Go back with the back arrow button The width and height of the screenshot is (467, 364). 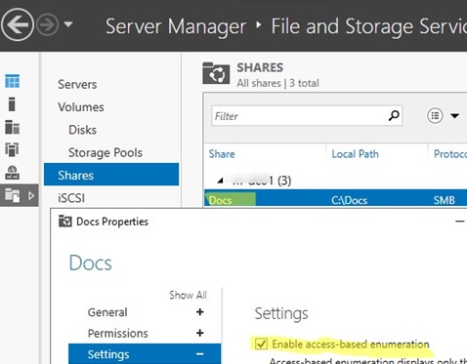click(x=18, y=24)
